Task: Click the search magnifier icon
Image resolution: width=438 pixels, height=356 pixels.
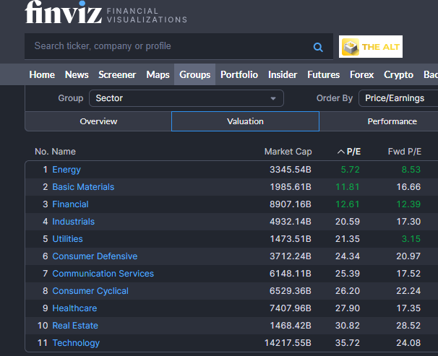Action: tap(318, 47)
